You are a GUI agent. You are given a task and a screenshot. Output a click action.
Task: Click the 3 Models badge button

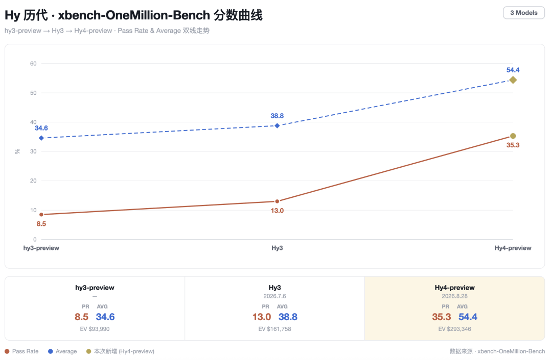click(524, 13)
